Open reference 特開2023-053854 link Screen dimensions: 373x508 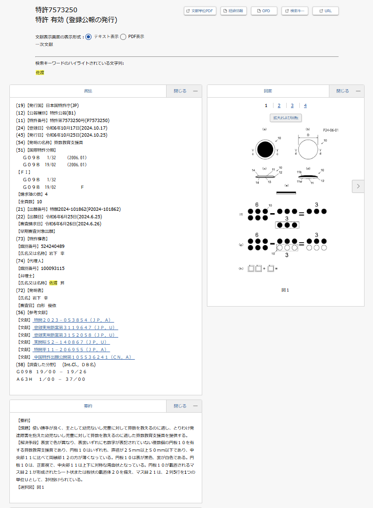click(73, 320)
